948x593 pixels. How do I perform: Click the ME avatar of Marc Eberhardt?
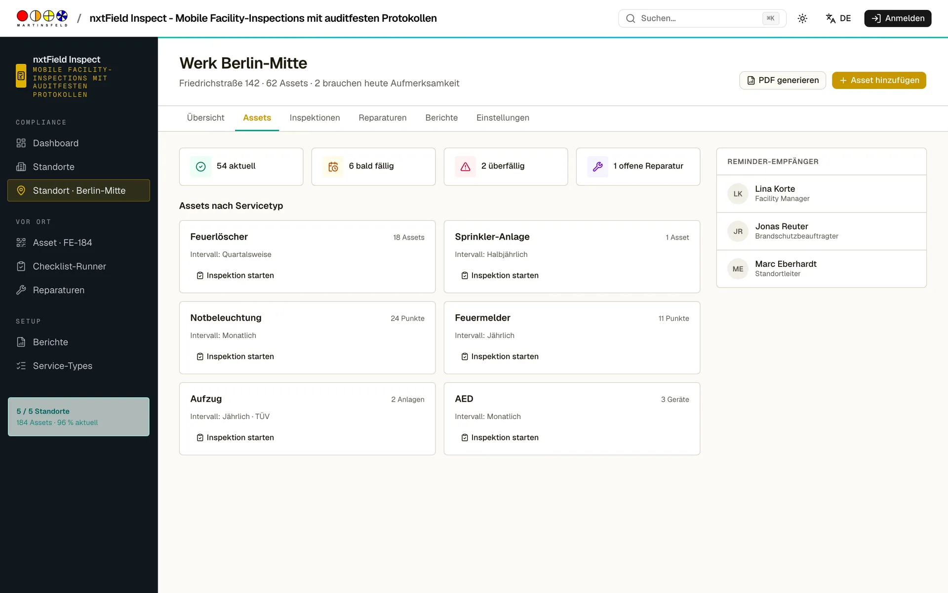tap(738, 269)
